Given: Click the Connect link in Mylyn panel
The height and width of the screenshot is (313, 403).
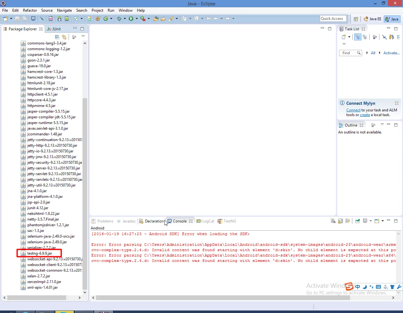Looking at the screenshot, I should [353, 110].
